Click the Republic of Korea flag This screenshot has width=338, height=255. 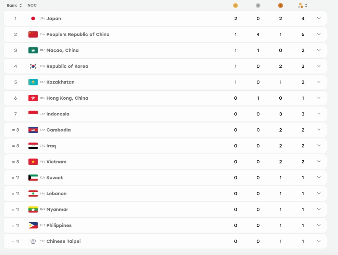click(x=33, y=66)
